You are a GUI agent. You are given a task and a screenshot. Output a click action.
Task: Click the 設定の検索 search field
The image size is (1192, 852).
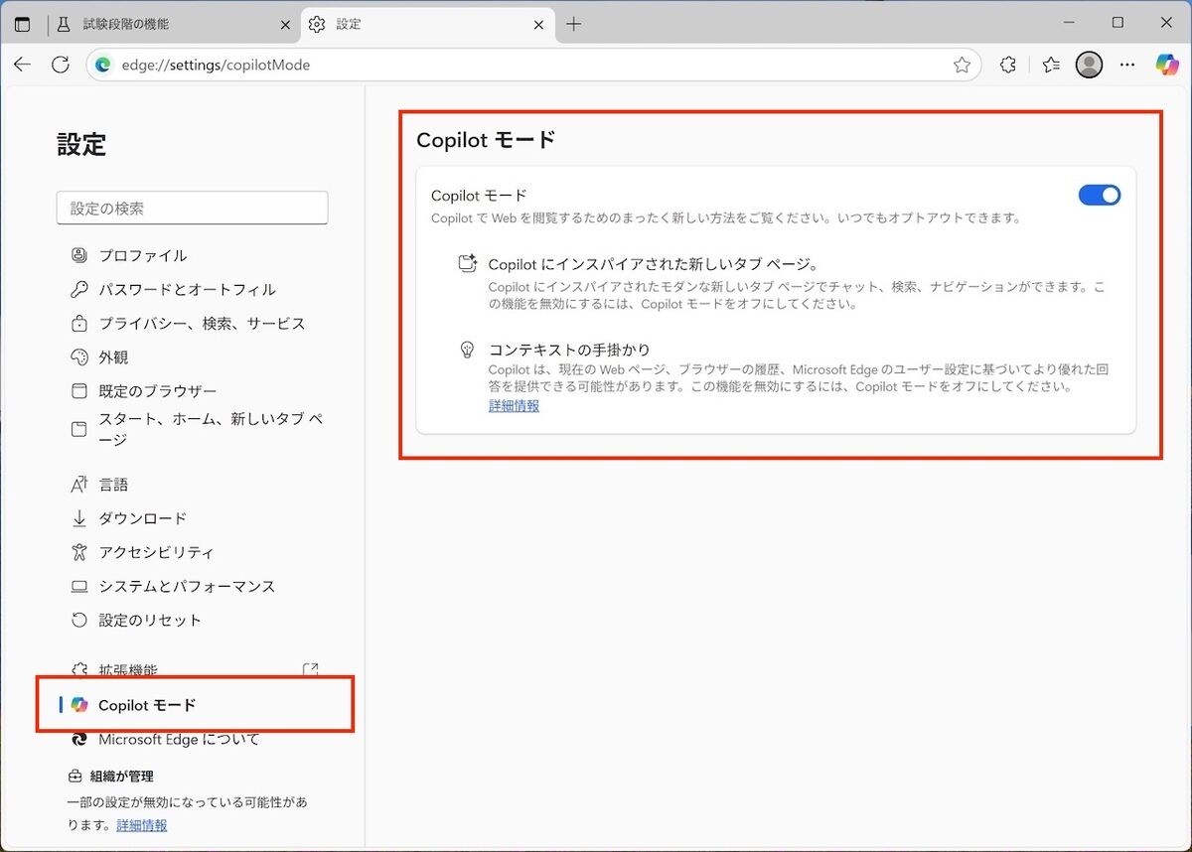(x=192, y=209)
